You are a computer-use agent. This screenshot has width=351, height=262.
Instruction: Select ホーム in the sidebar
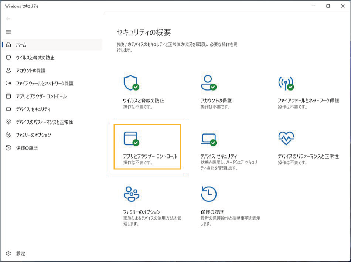coord(21,45)
